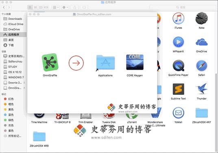Focus the Finder search field

coord(183,7)
